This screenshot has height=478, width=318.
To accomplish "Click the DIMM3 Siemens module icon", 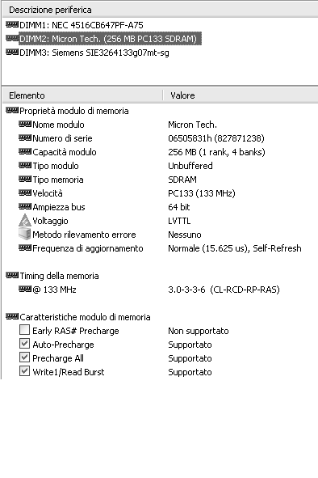I will [x=12, y=52].
